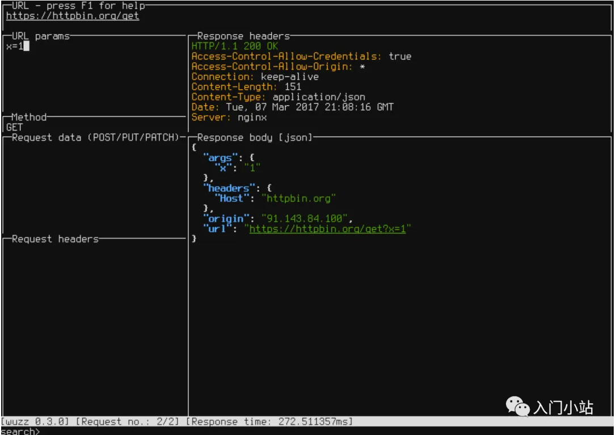Select the Content-Type response header line
616x435 pixels.
click(278, 97)
